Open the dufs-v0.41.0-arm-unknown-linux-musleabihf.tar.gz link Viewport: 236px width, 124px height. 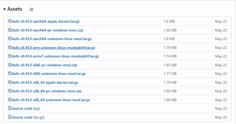[x=53, y=48]
